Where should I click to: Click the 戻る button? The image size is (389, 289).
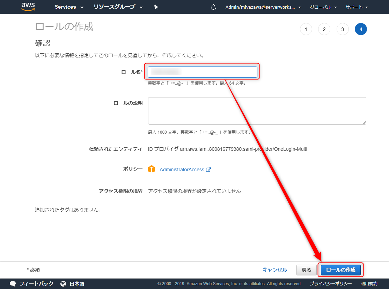point(306,270)
